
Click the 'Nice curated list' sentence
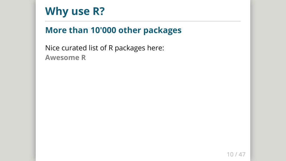(104, 48)
